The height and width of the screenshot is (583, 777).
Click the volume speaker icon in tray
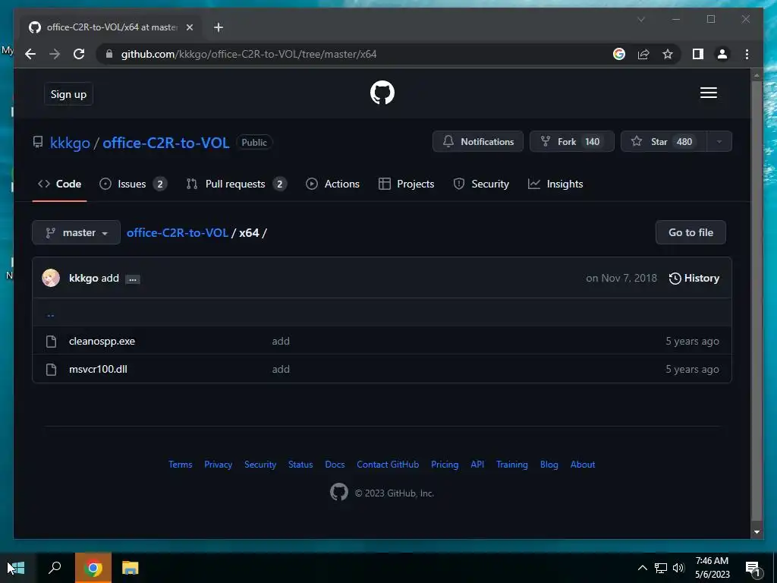(x=678, y=568)
